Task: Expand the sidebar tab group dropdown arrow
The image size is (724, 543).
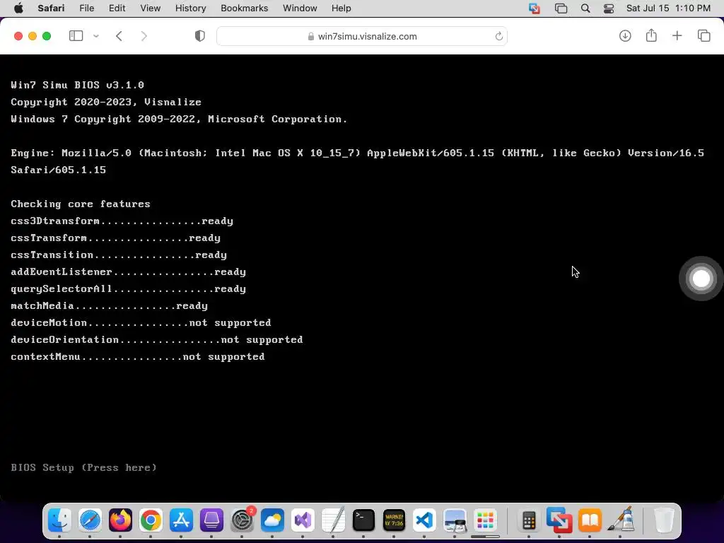Action: click(96, 36)
